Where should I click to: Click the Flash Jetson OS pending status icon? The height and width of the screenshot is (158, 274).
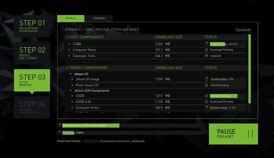206,85
